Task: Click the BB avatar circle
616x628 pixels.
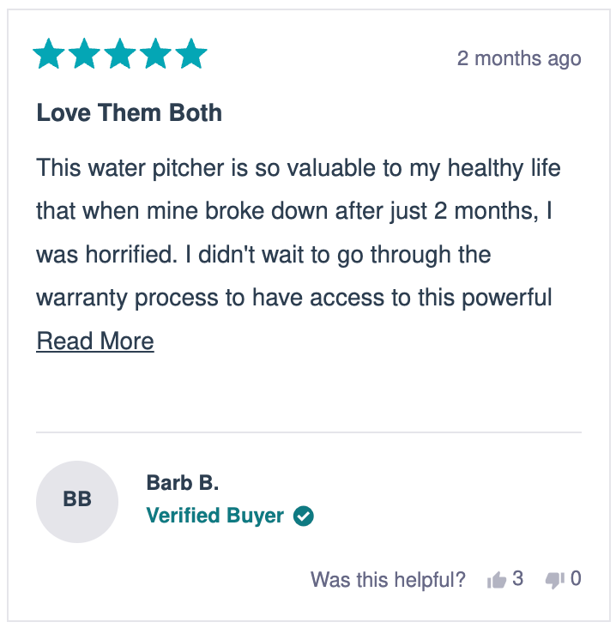Action: coord(77,501)
